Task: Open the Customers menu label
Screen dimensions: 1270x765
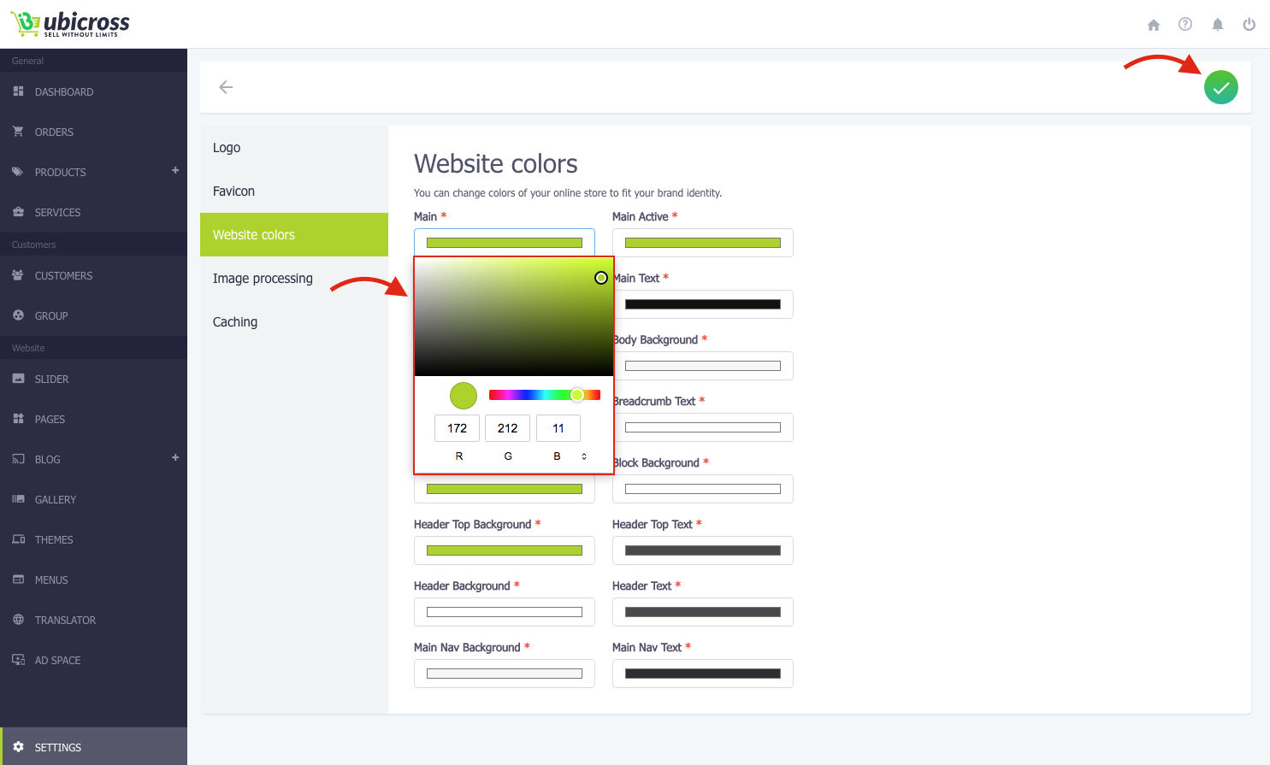Action: (63, 276)
